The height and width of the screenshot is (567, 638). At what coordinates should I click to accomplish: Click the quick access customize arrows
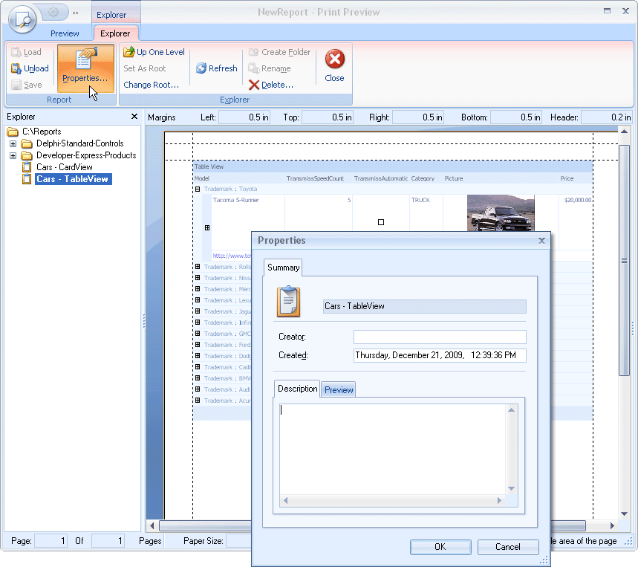pos(76,13)
